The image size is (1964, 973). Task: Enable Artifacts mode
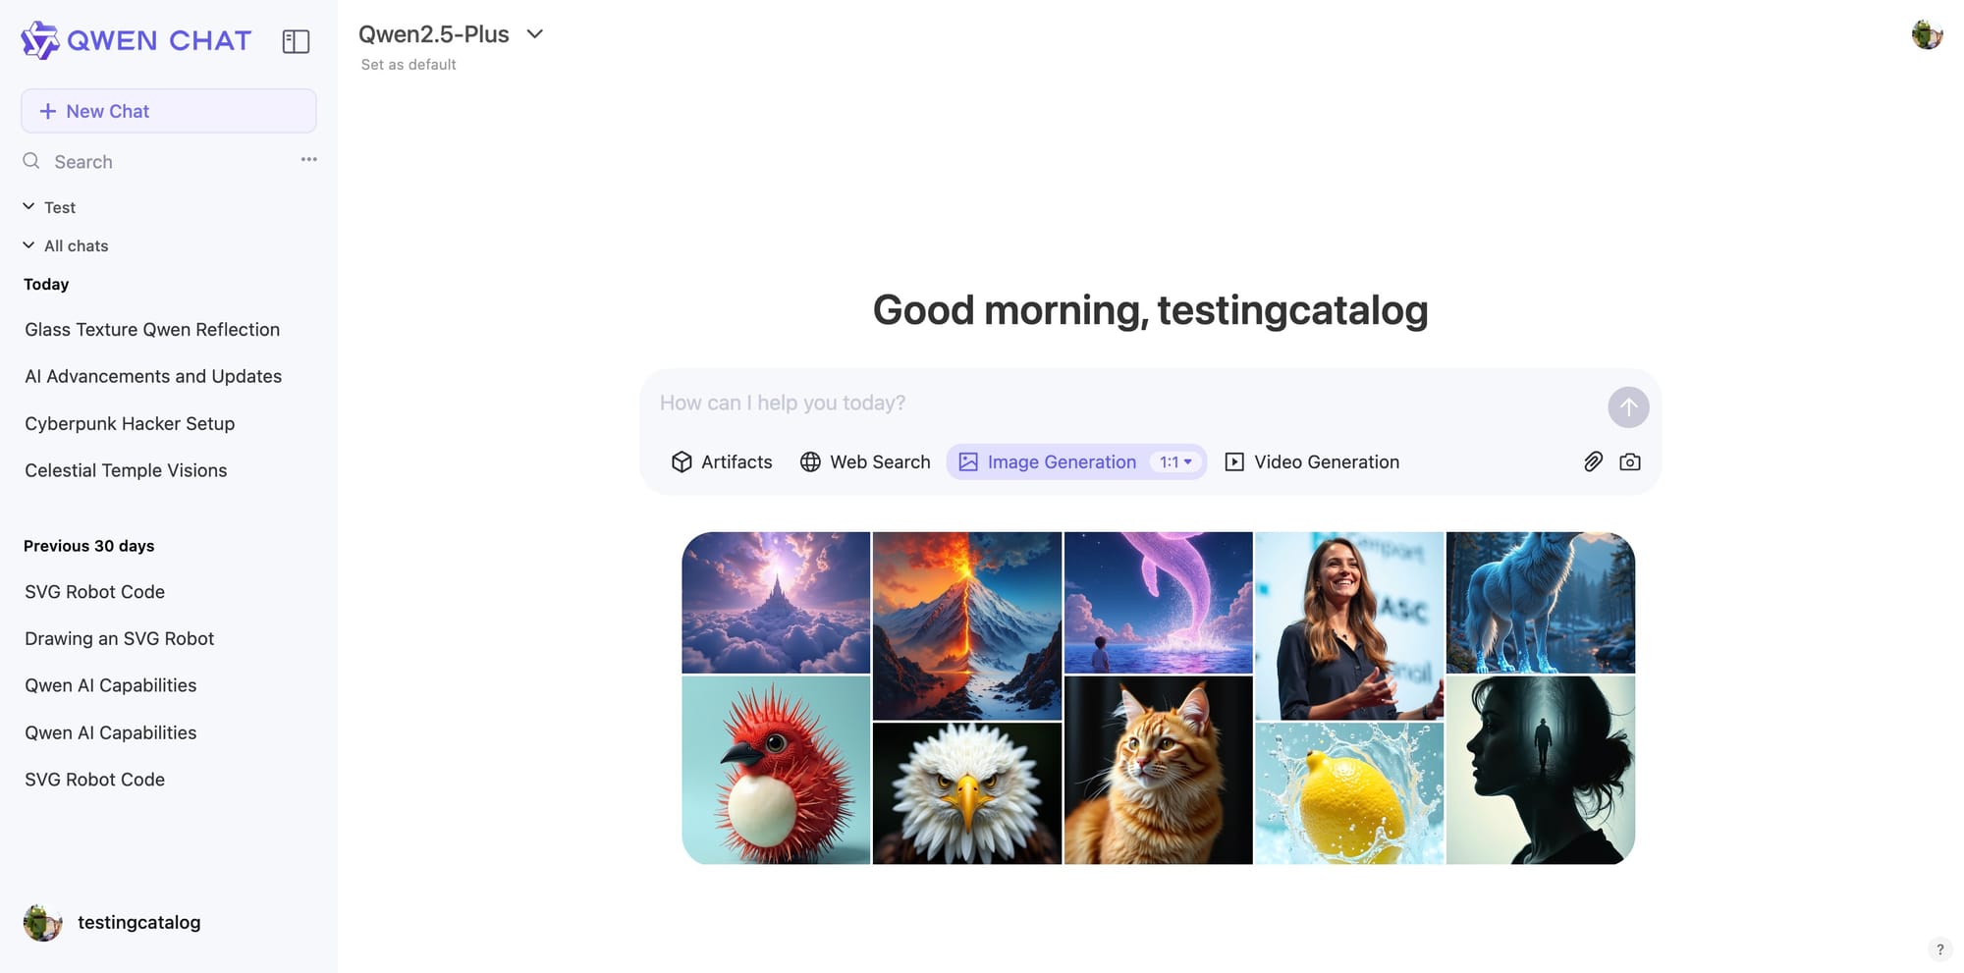(722, 462)
